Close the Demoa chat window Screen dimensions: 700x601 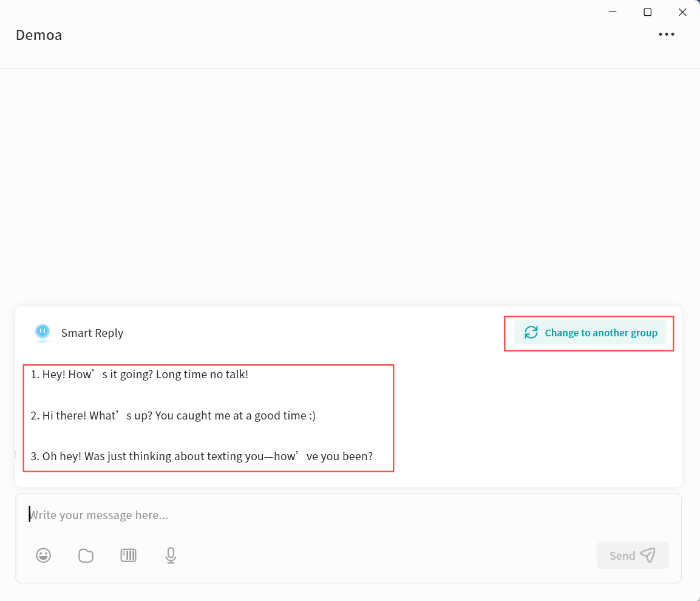[682, 12]
